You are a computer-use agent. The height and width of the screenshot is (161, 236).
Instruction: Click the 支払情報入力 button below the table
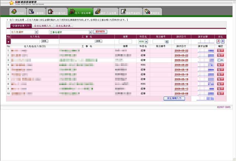tap(174, 98)
